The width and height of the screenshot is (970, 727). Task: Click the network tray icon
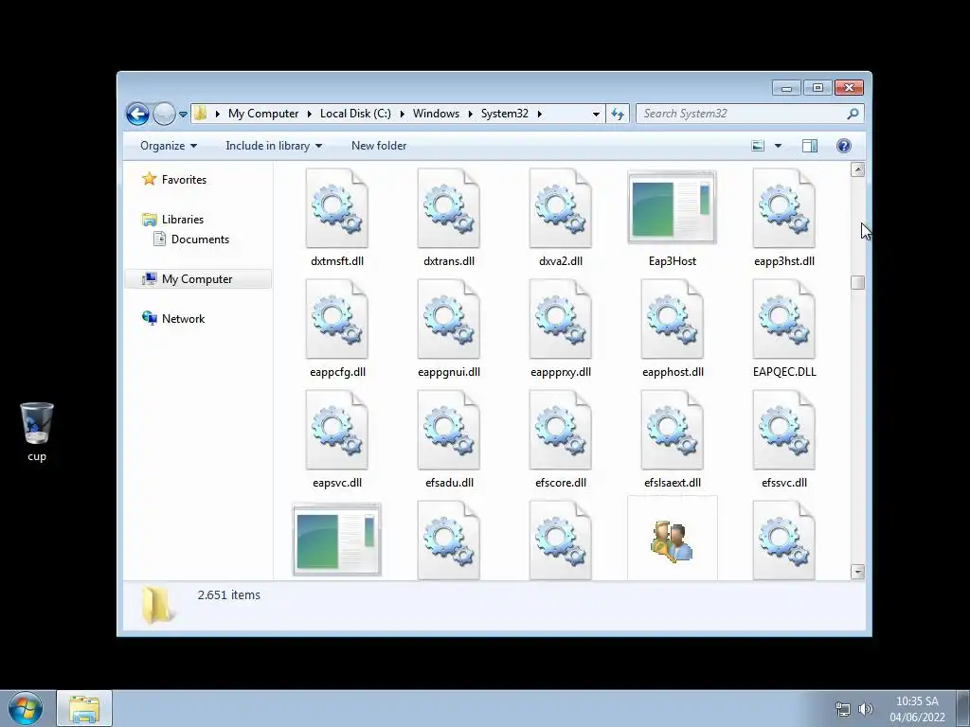click(x=843, y=709)
